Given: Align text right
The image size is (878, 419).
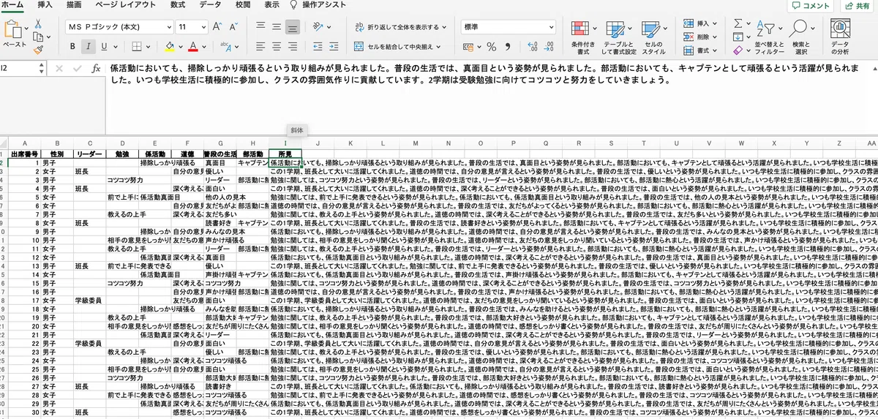Looking at the screenshot, I should [293, 47].
